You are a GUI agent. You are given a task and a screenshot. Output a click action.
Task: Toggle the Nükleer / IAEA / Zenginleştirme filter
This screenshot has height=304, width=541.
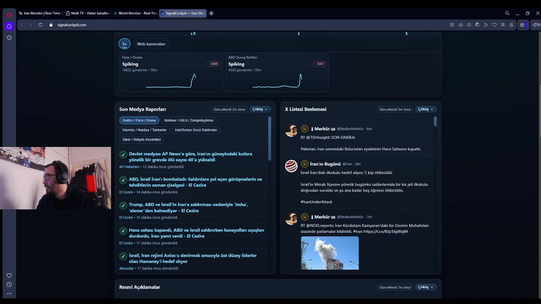click(x=189, y=120)
